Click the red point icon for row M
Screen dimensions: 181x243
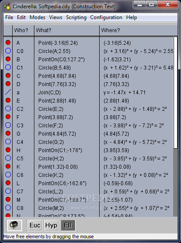coord(8,200)
